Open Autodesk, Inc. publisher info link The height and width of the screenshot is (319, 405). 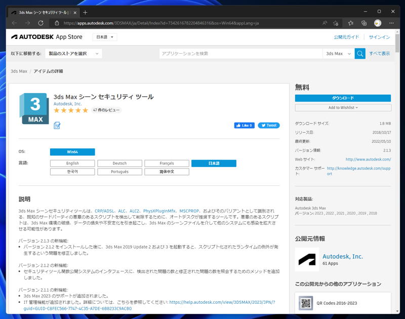tap(343, 257)
